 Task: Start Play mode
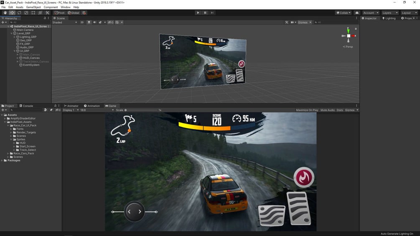[x=198, y=13]
